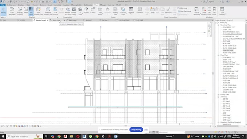The width and height of the screenshot is (247, 139).
Task: Open the File menu
Action: click(3, 5)
